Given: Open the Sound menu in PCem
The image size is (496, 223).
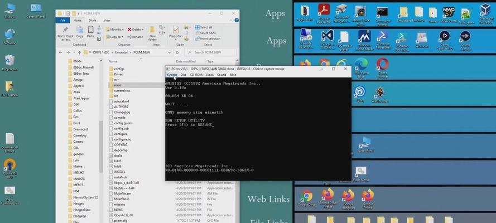Looking at the screenshot, I should coord(221,75).
